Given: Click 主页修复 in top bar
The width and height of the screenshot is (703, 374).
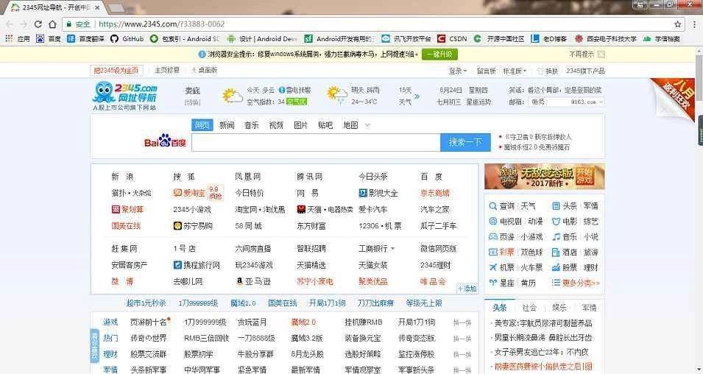Looking at the screenshot, I should click(167, 71).
